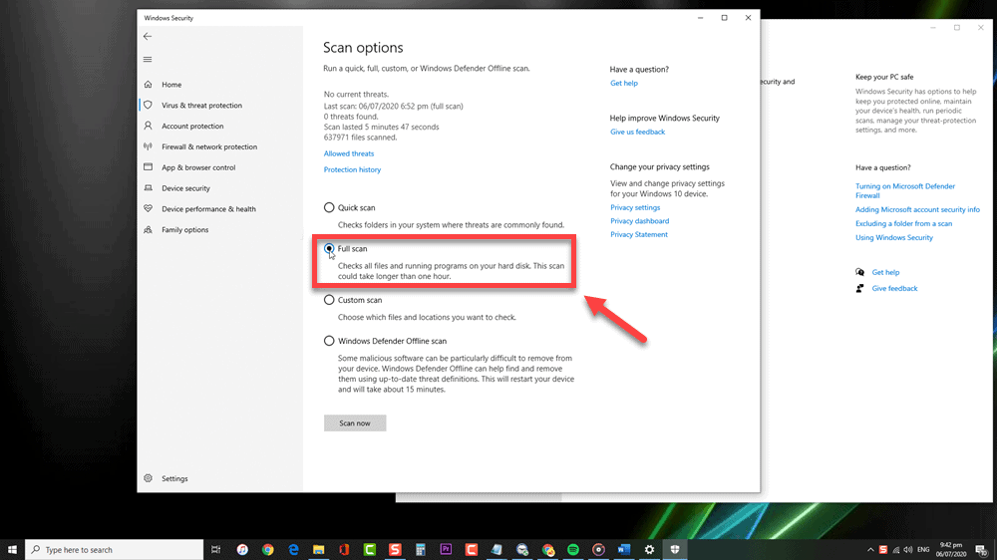Click the shield icon for Virus & threat protection
The height and width of the screenshot is (560, 997).
[x=149, y=105]
